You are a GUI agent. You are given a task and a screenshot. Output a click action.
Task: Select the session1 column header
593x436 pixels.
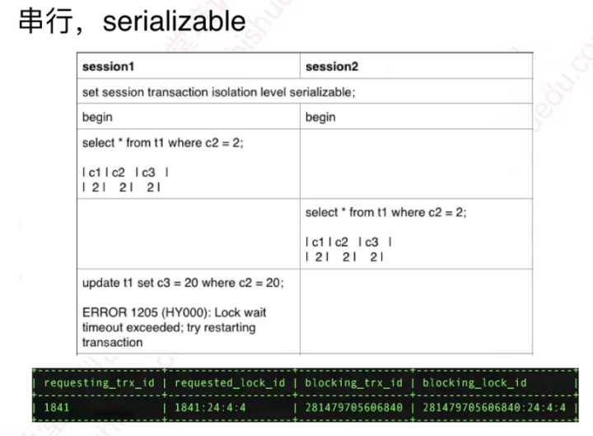click(x=111, y=66)
